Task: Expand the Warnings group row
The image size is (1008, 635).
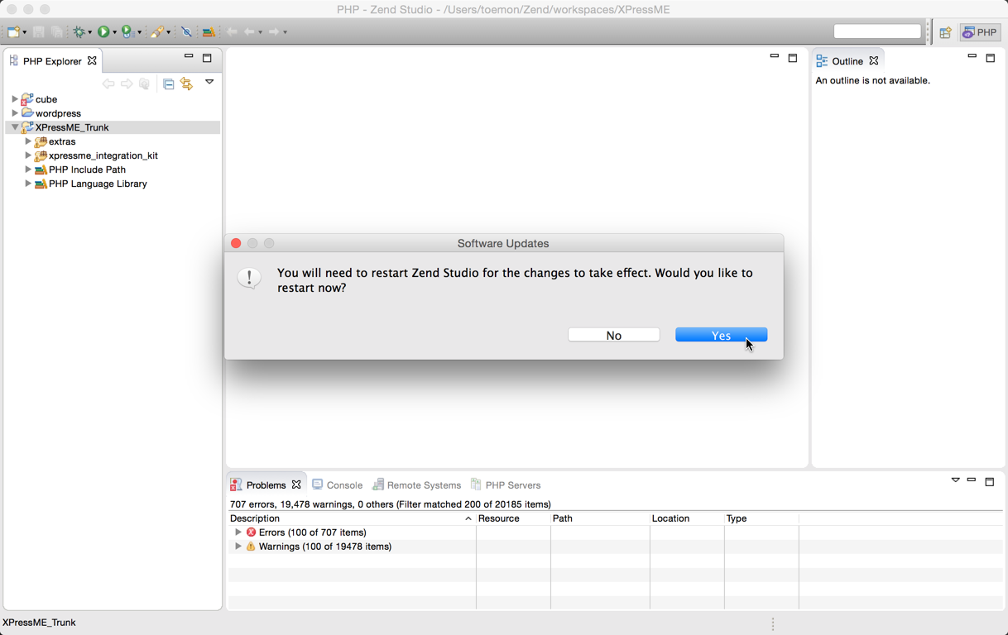Action: 238,547
